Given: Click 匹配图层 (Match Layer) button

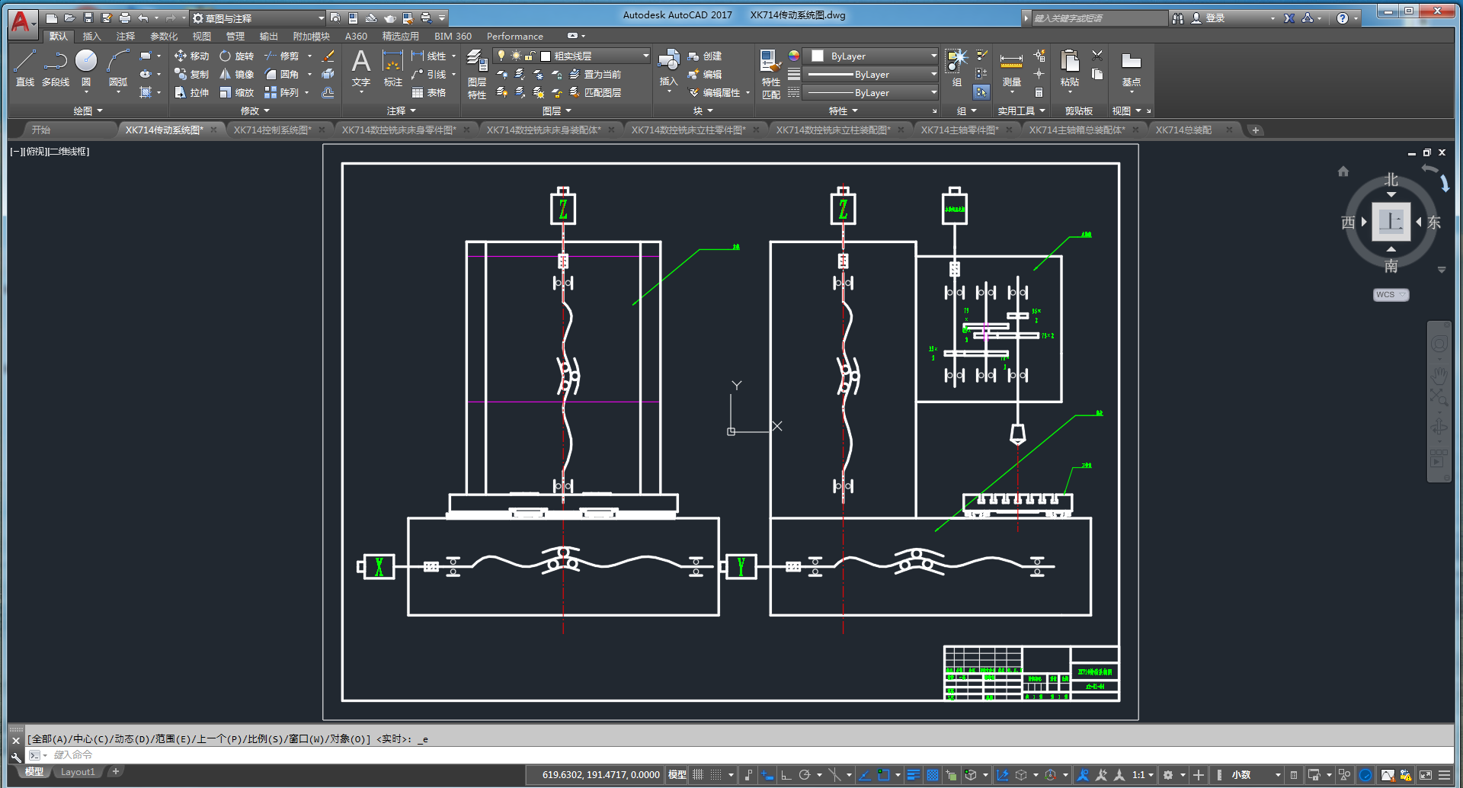Looking at the screenshot, I should pos(595,93).
